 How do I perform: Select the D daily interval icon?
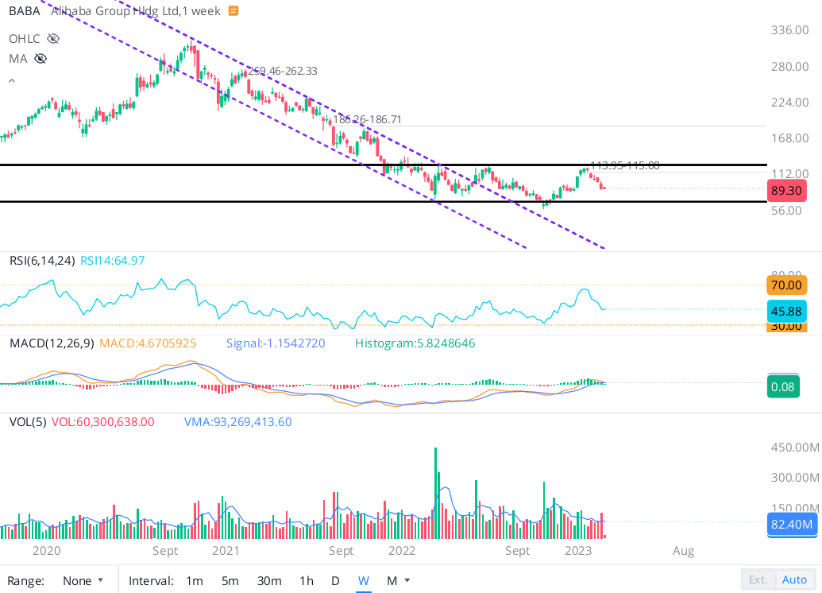pyautogui.click(x=335, y=580)
